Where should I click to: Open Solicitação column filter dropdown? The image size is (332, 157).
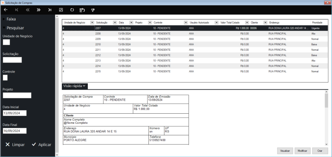(x=115, y=22)
